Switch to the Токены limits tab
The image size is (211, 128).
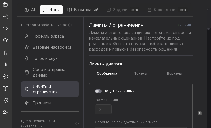[141, 73]
